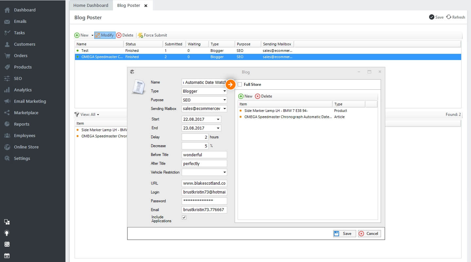
Task: Click New in the Blog Poster toolbar
Action: (x=82, y=35)
